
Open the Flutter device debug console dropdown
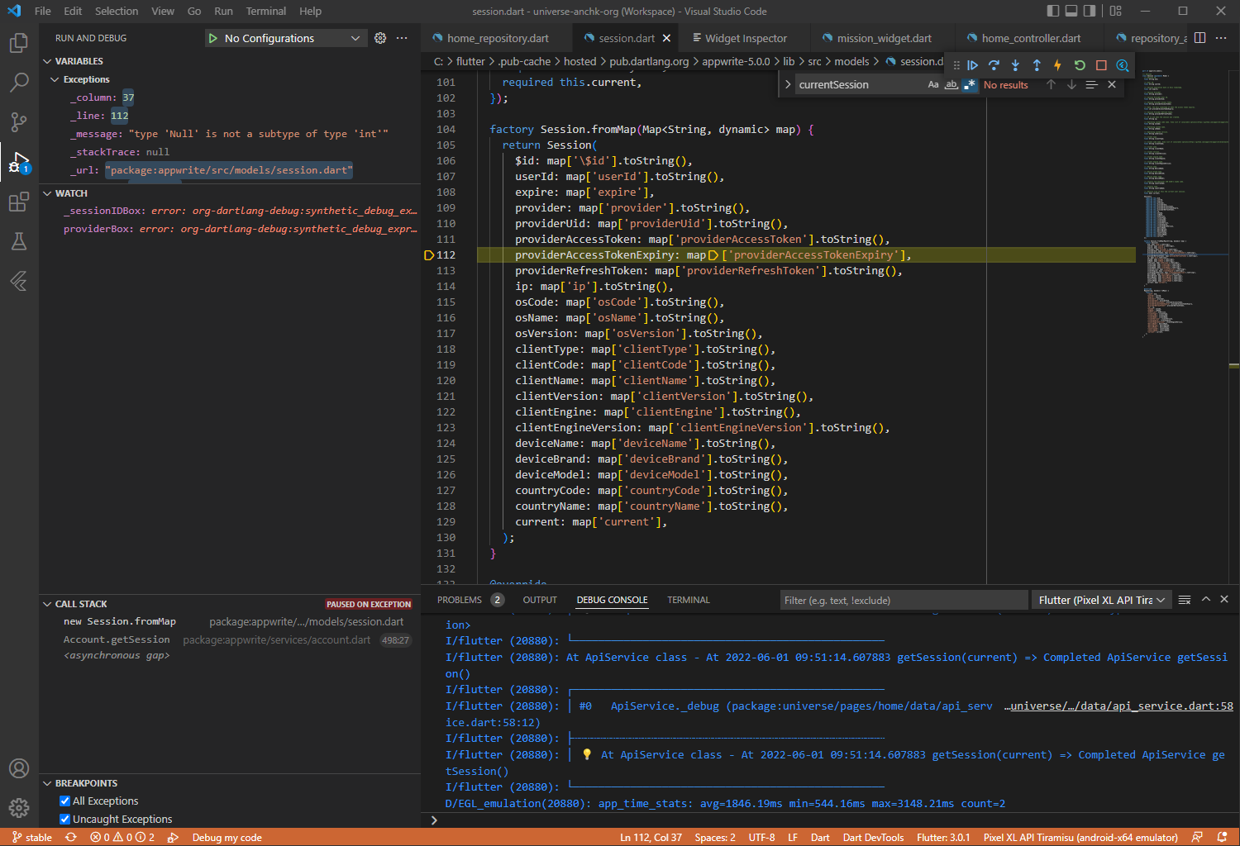[1101, 600]
